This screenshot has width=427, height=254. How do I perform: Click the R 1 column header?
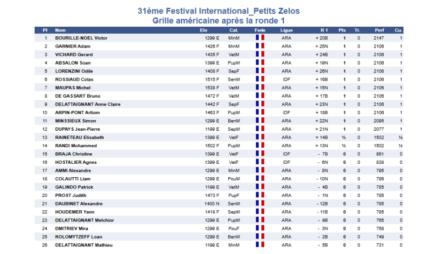click(324, 30)
